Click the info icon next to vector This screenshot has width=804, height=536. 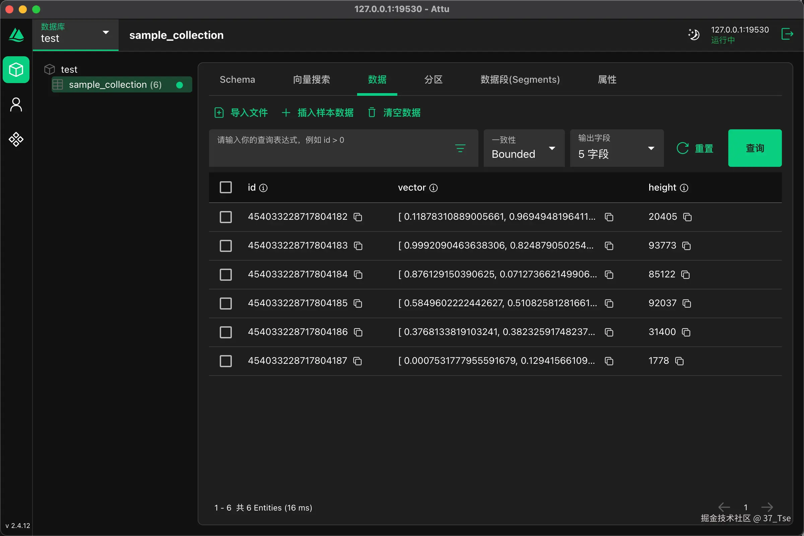[433, 188]
